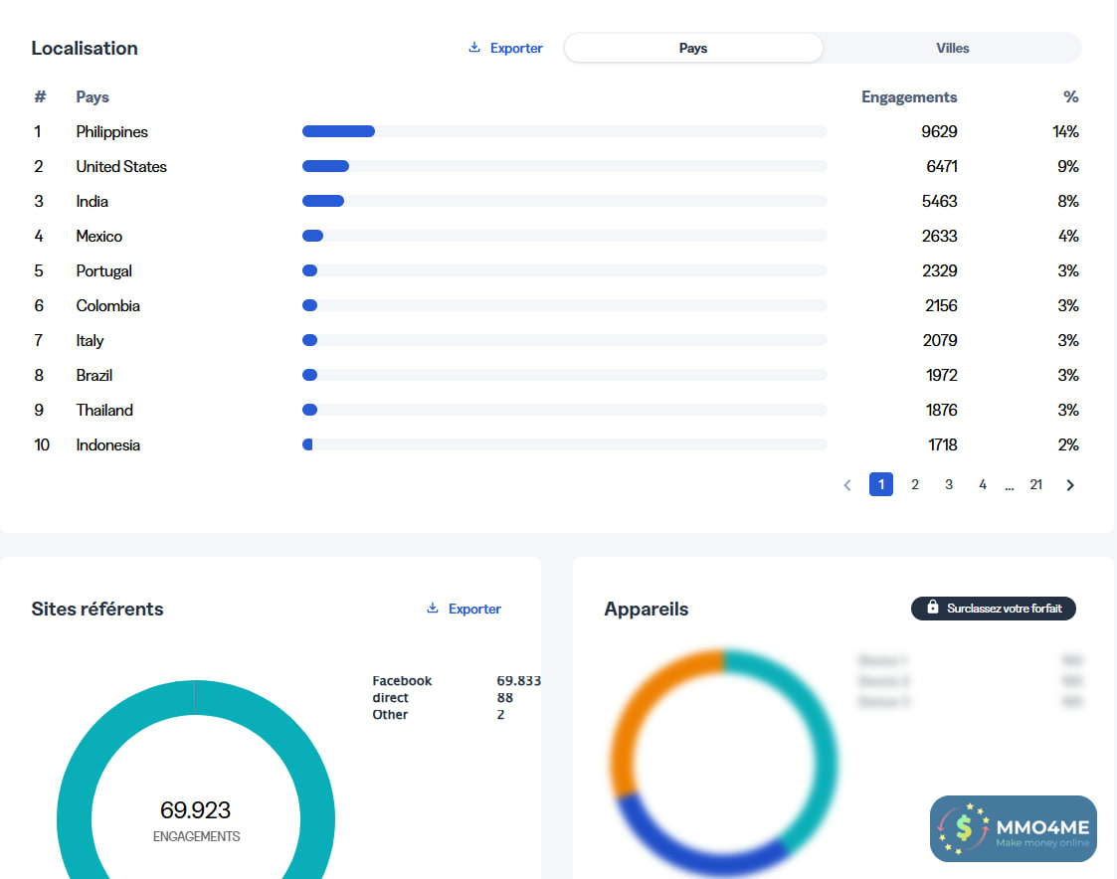1117x879 pixels.
Task: Click the Indonesia engagement bar
Action: tap(307, 444)
